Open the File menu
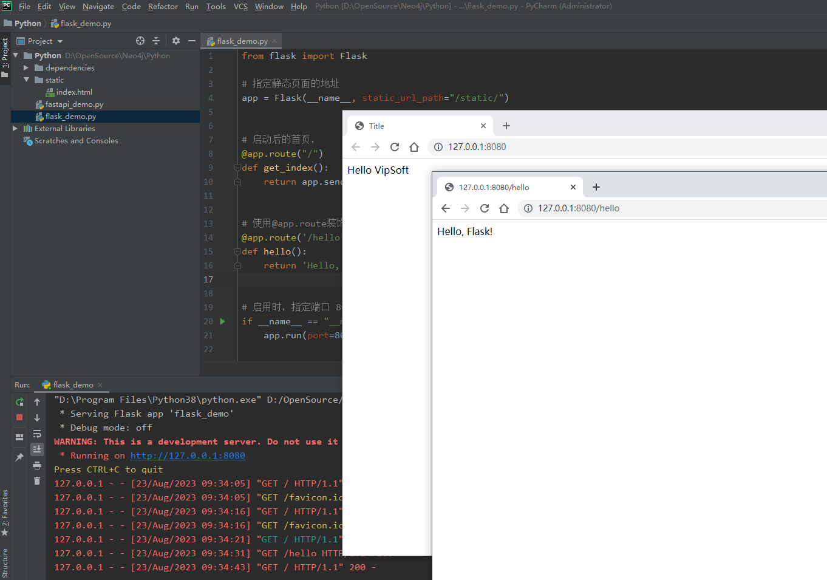827x580 pixels. coord(24,6)
